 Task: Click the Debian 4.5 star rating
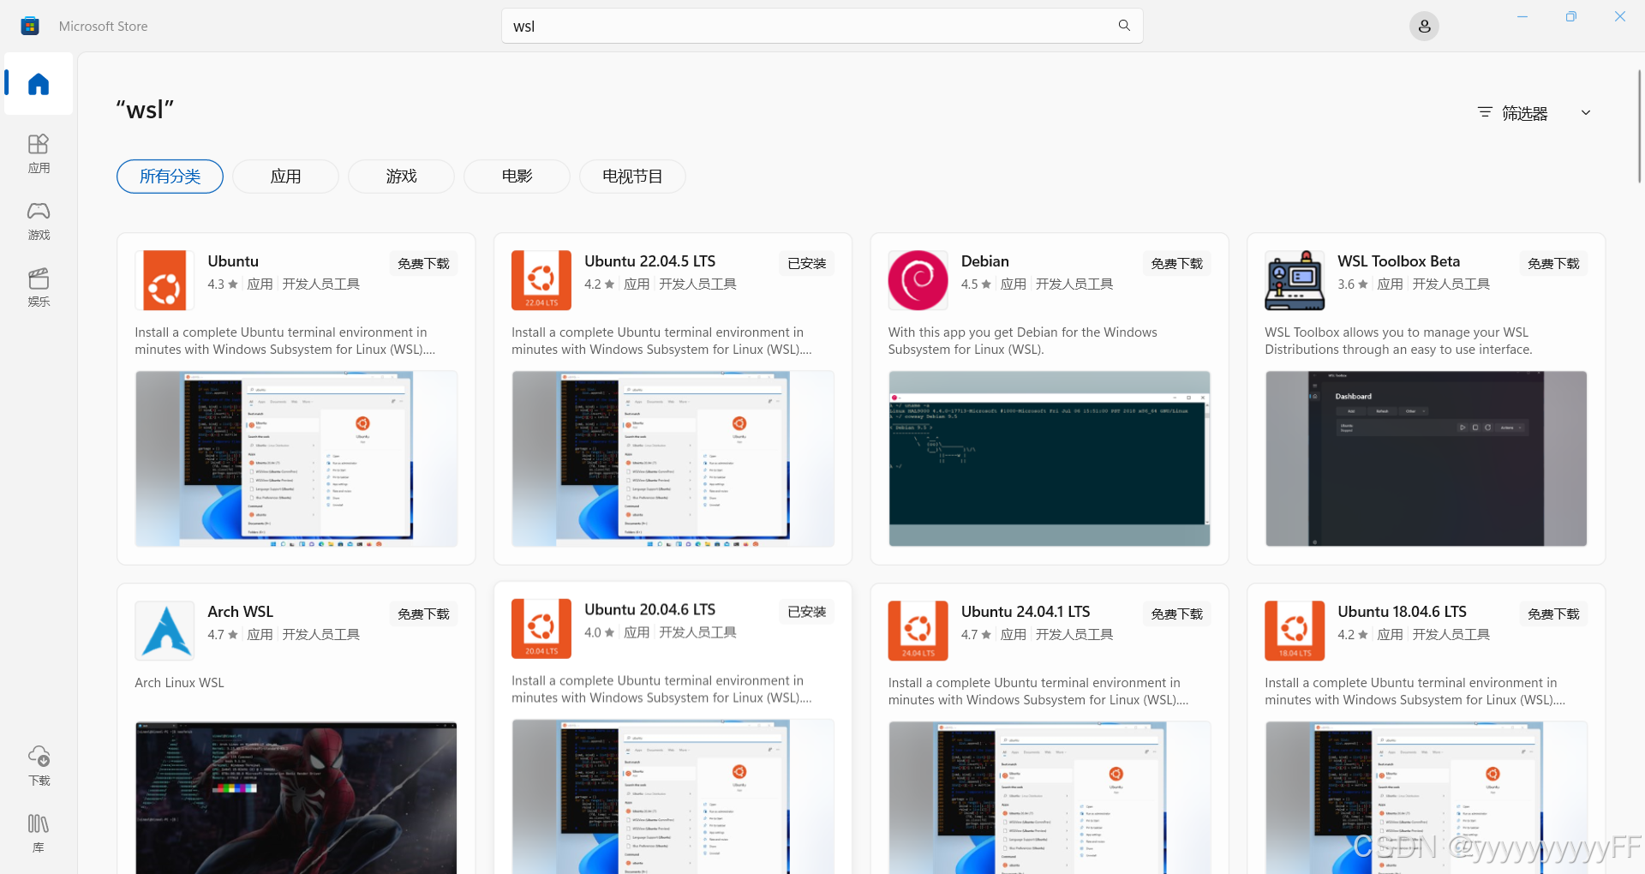pos(976,284)
